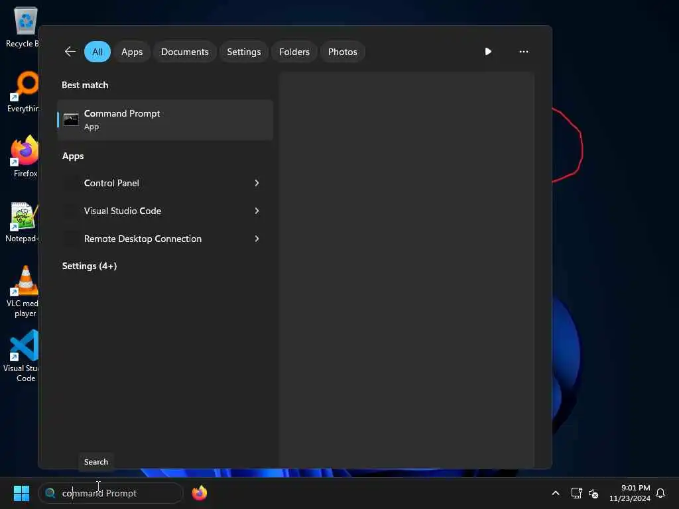Open Remote Desktop Connection result
The height and width of the screenshot is (509, 679).
pos(165,239)
